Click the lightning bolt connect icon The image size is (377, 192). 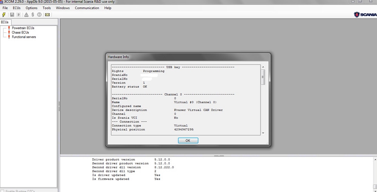(x=4, y=15)
